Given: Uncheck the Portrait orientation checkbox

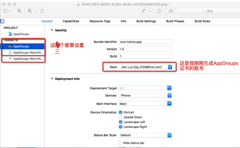Looking at the screenshot, I should (x=121, y=112).
